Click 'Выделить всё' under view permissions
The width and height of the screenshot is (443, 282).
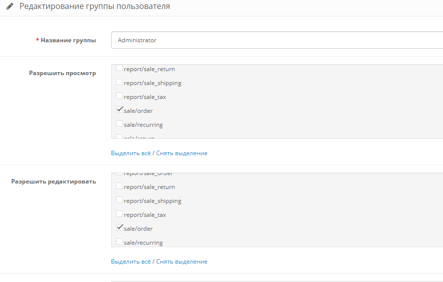[131, 153]
